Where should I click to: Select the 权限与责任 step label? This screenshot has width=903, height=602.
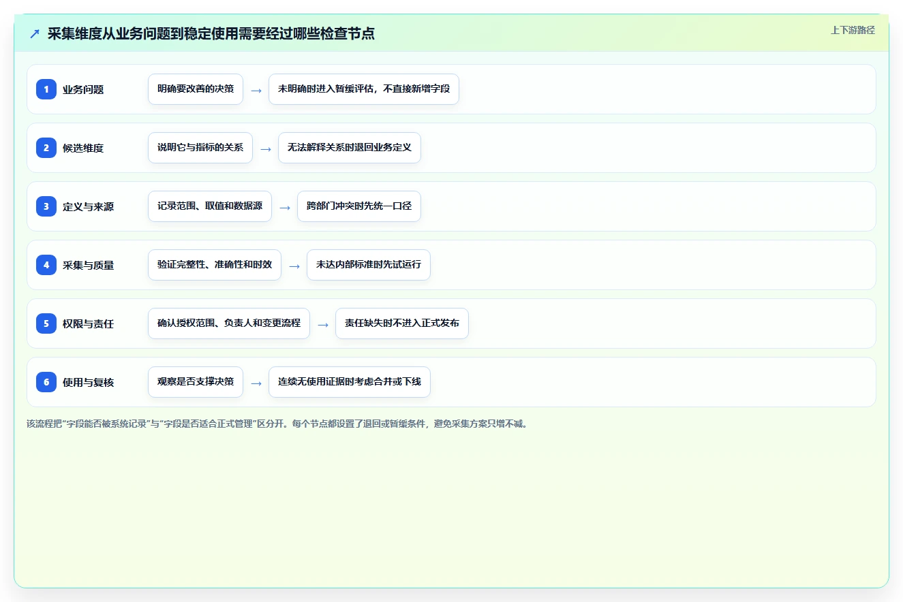(x=88, y=323)
